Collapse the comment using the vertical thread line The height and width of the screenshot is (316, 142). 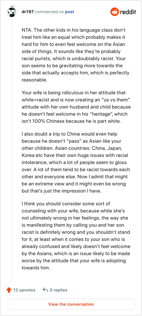[12, 150]
